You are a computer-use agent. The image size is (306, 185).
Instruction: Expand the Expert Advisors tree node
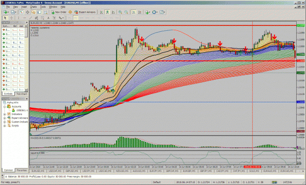[4, 118]
